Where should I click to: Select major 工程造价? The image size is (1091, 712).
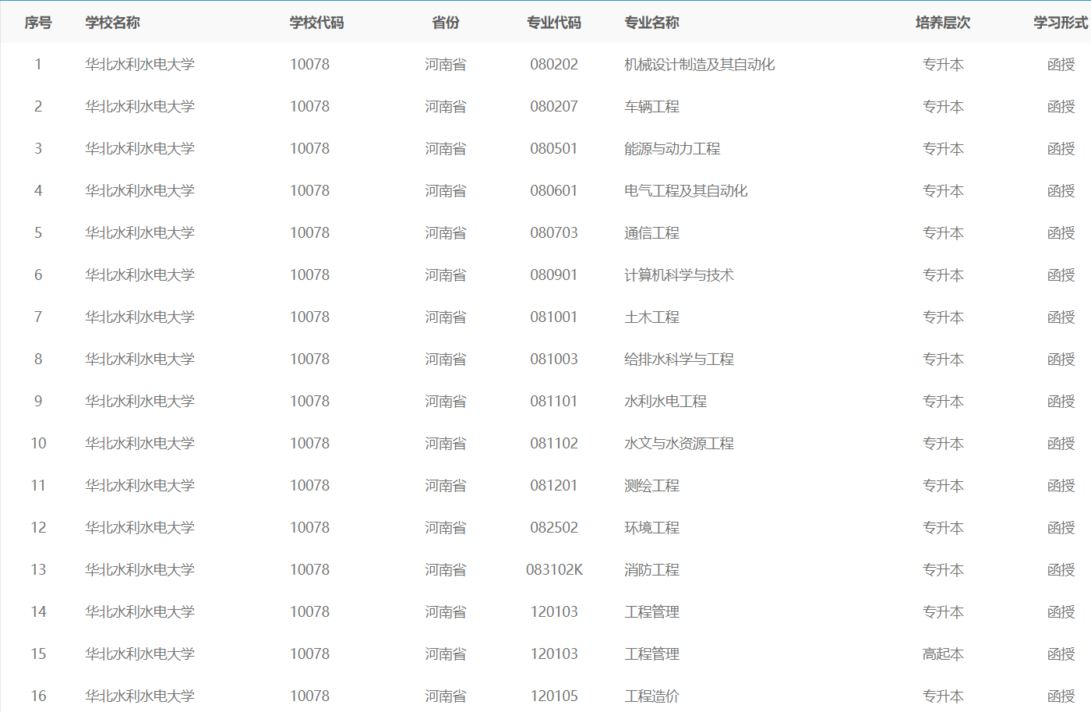[651, 696]
